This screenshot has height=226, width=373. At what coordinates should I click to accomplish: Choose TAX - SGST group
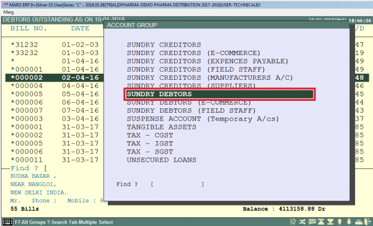pos(150,152)
